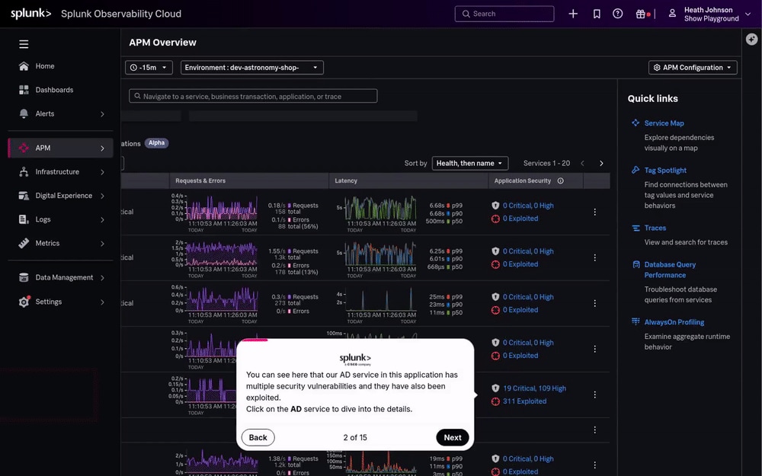Image resolution: width=762 pixels, height=476 pixels.
Task: Expand the Infrastructure submenu chevron
Action: coord(102,172)
